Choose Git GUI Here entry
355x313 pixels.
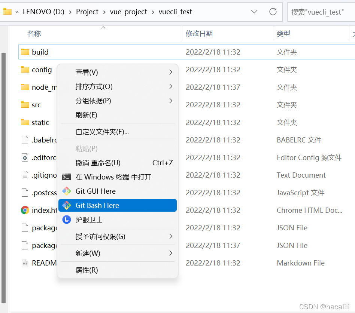(118, 191)
